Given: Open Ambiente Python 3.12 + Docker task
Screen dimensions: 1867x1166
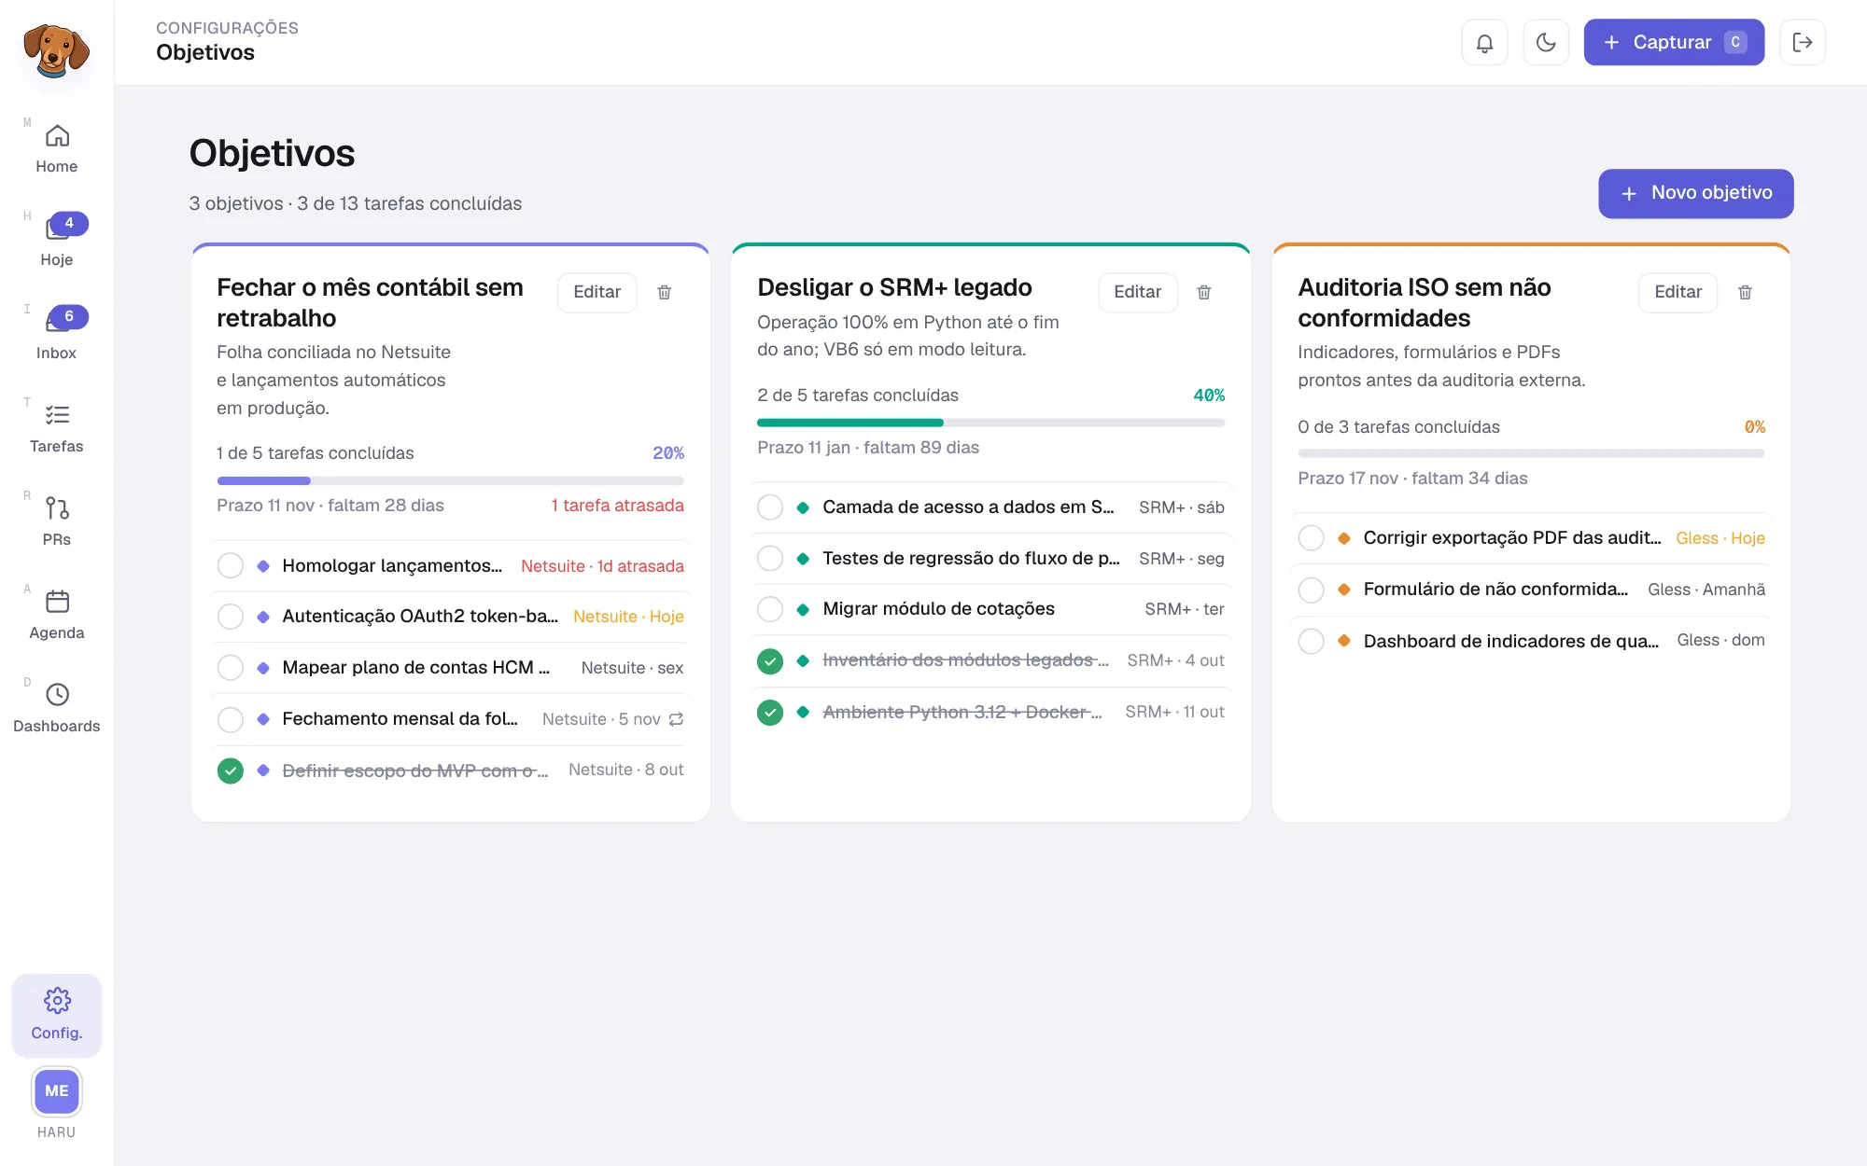Looking at the screenshot, I should click(x=990, y=713).
